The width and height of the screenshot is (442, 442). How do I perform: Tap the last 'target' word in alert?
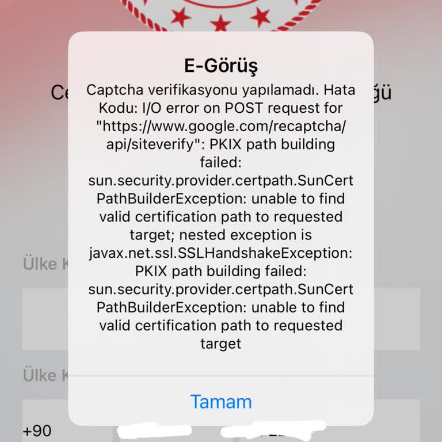221,344
